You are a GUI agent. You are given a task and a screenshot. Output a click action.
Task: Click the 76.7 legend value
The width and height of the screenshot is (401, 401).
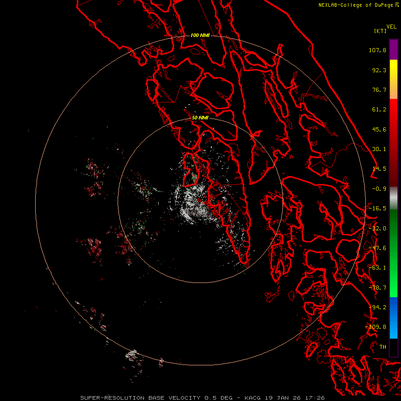coord(379,90)
